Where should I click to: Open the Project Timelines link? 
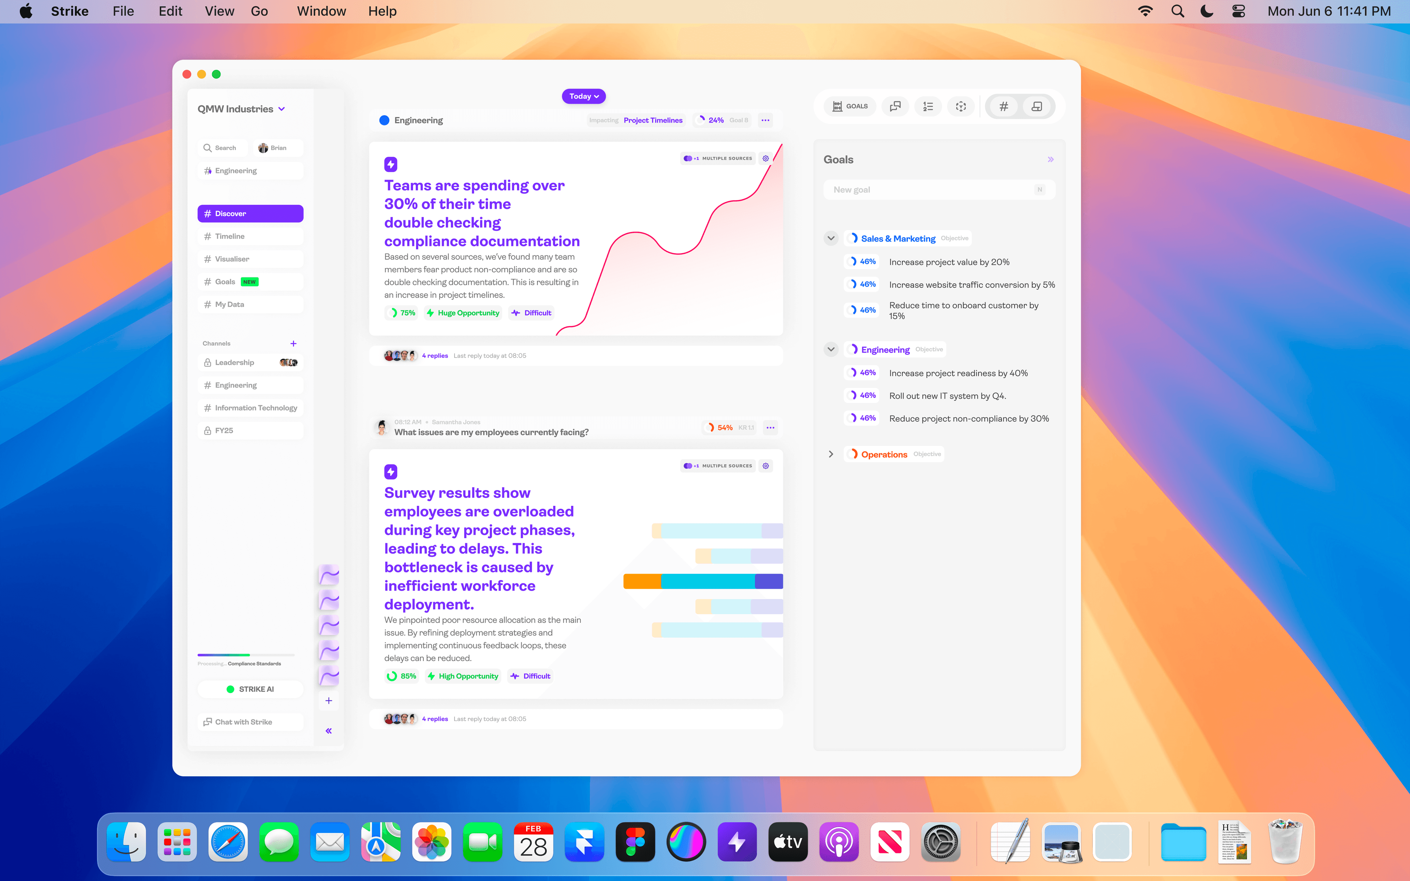click(x=652, y=120)
